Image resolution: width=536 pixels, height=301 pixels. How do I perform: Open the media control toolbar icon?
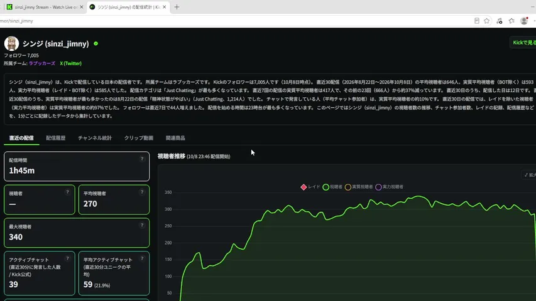pos(500,21)
